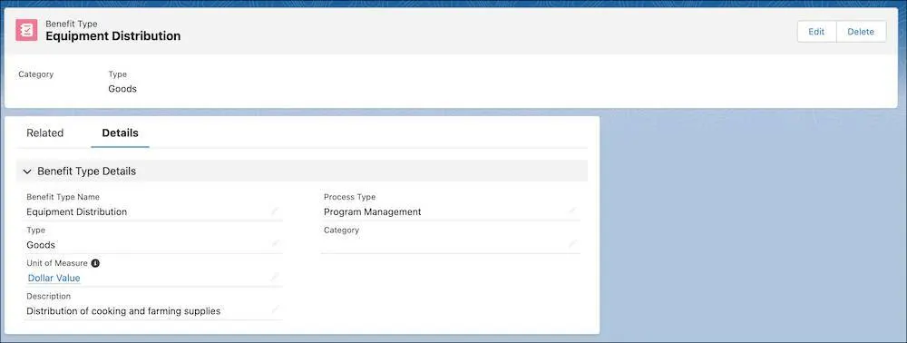Select the Details tab
Viewport: 907px width, 343px height.
121,133
